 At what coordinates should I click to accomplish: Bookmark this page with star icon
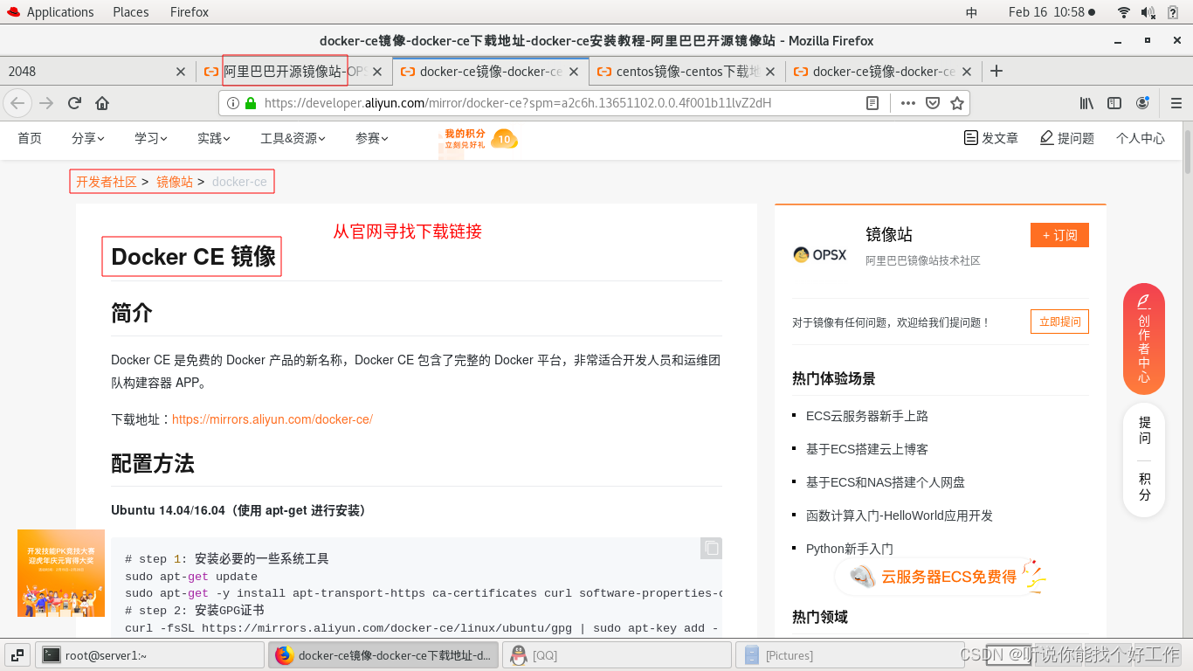click(957, 103)
